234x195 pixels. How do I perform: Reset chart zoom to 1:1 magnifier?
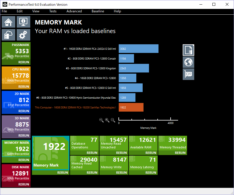113,120
